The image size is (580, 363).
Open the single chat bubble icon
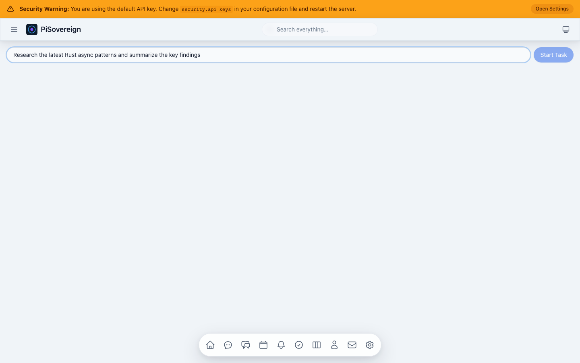click(x=228, y=345)
